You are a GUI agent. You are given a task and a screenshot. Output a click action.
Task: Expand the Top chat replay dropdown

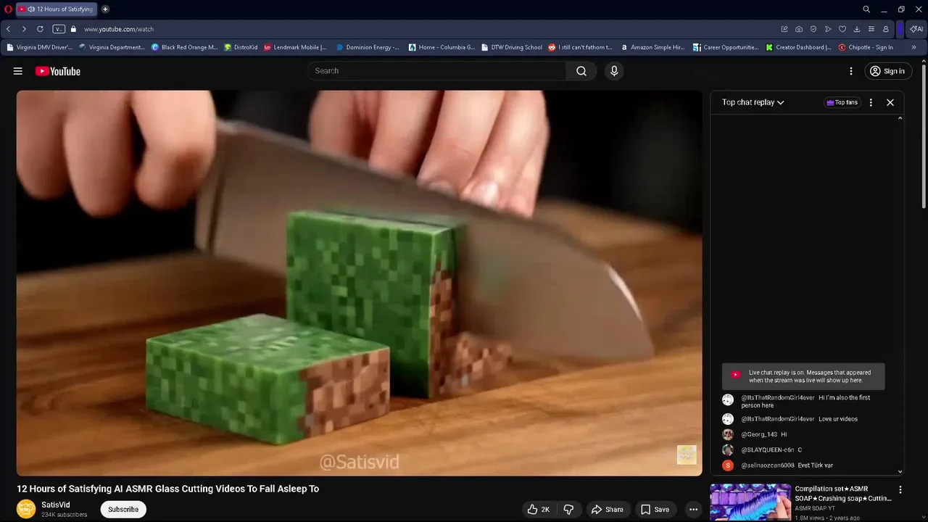[753, 102]
